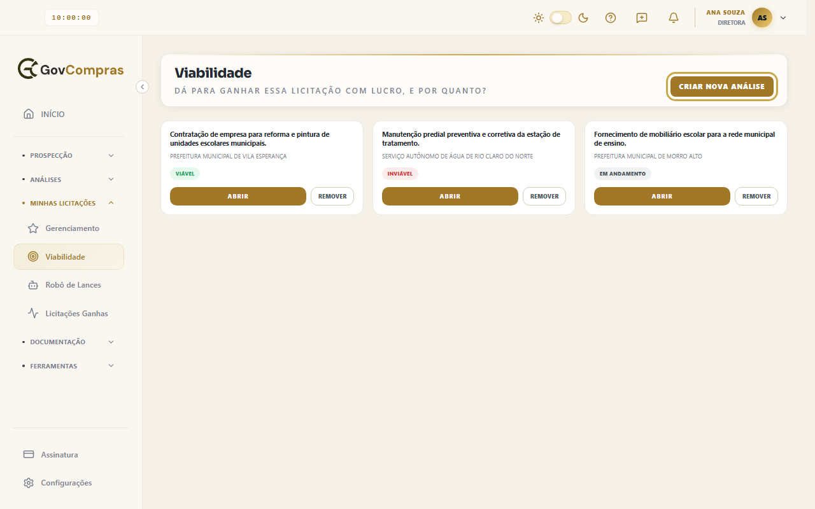The height and width of the screenshot is (509, 815).
Task: Click the Viabilidade target icon
Action: pyautogui.click(x=33, y=257)
